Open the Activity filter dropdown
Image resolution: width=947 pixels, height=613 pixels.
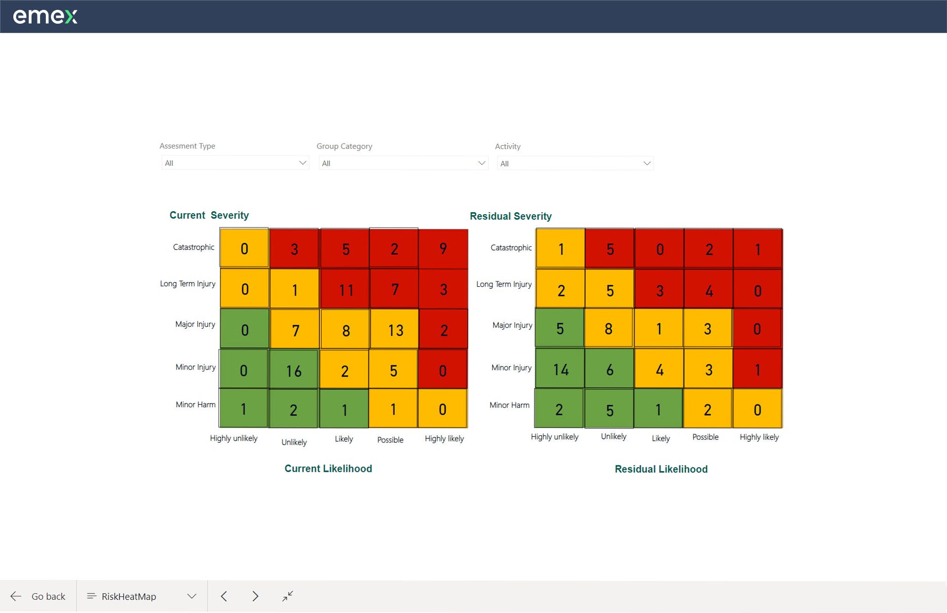tap(575, 163)
